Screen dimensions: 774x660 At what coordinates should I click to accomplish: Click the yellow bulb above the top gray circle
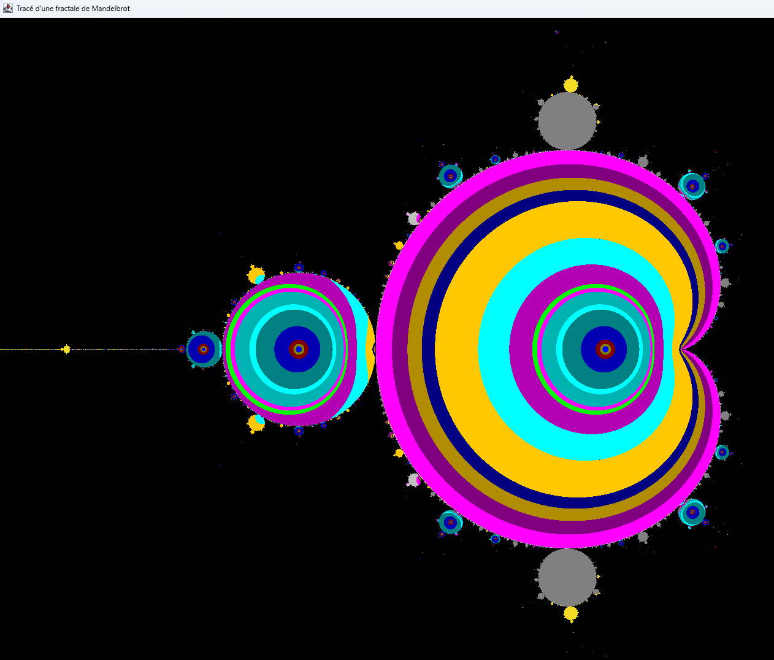[571, 85]
